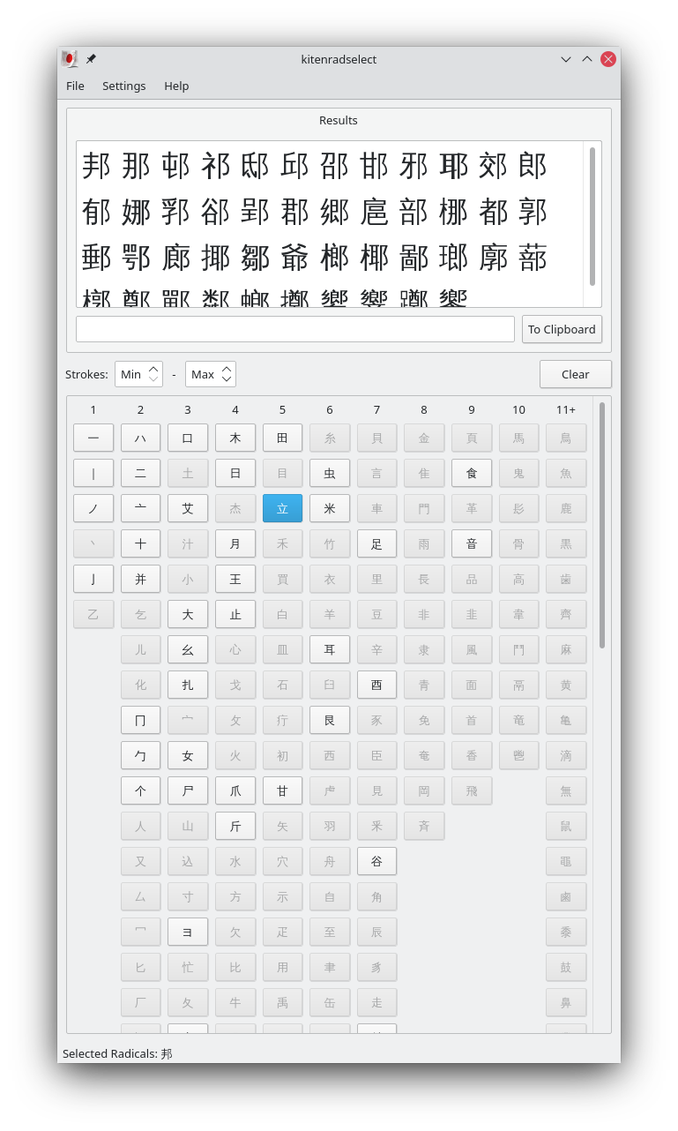Select the 大 radical
The height and width of the screenshot is (1131, 678).
coord(188,614)
